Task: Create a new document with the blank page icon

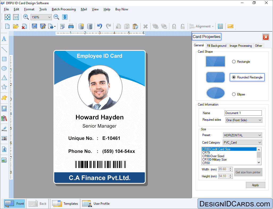Action: (x=7, y=26)
